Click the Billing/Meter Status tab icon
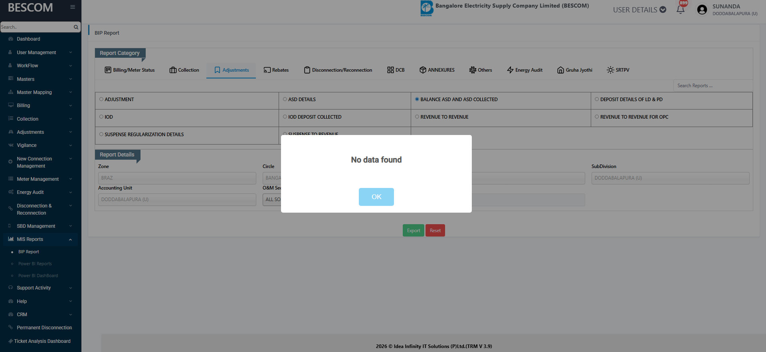 tap(108, 70)
